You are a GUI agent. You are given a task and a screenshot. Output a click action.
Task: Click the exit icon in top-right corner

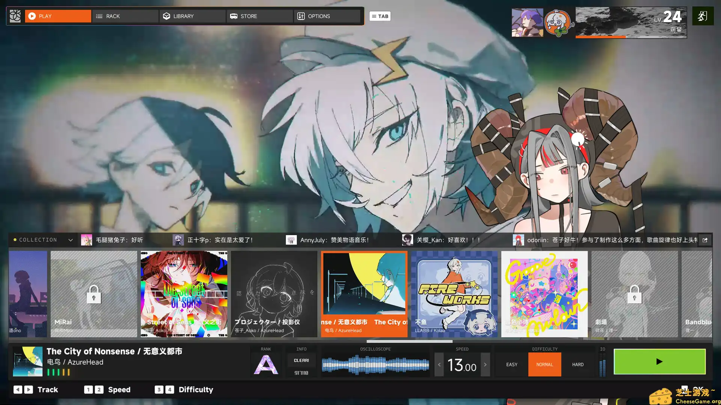click(703, 16)
